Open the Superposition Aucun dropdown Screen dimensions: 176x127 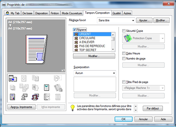(x=95, y=73)
